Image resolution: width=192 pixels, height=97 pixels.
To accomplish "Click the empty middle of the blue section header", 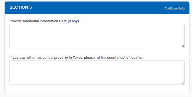I will tap(98, 8).
